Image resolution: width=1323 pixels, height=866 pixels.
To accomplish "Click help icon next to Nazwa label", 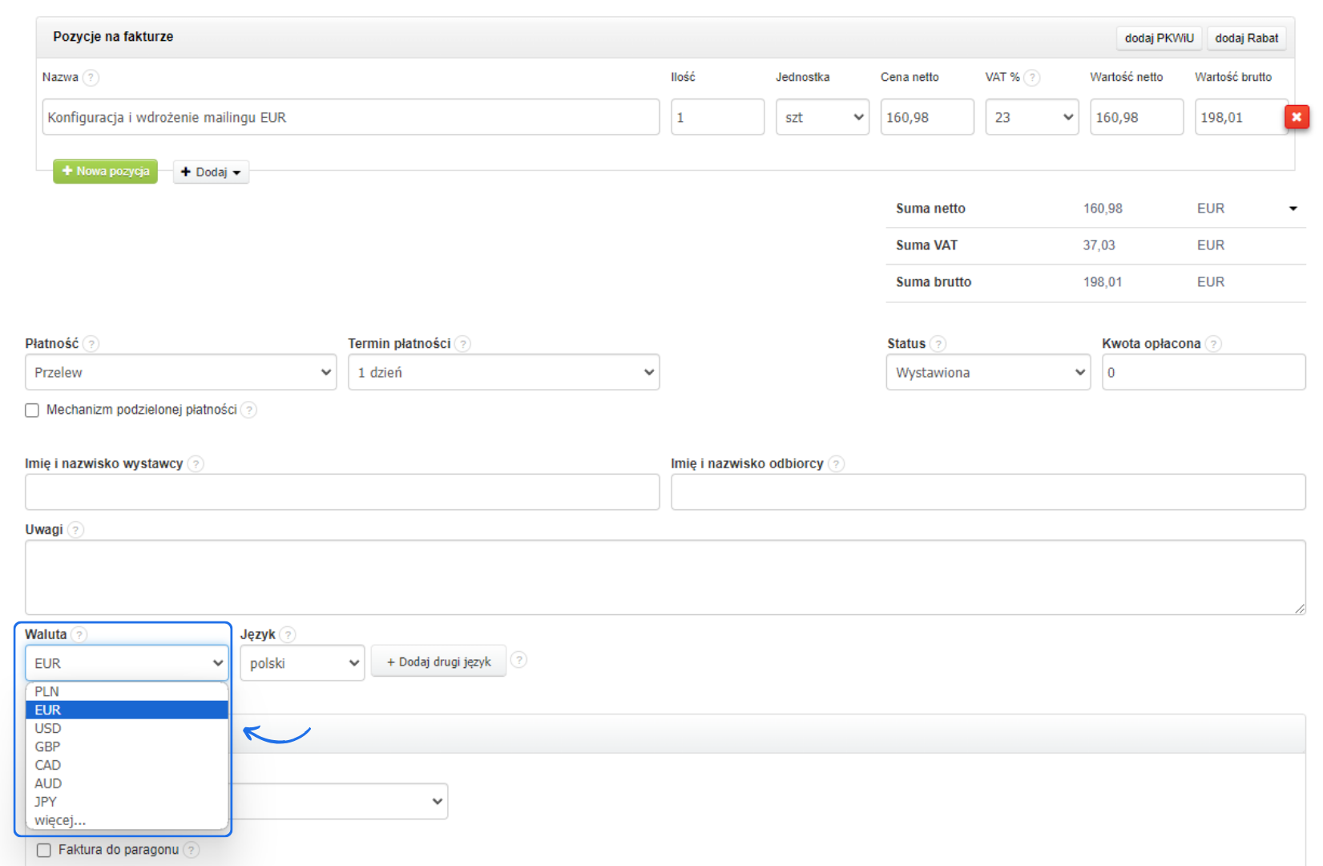I will tap(91, 78).
